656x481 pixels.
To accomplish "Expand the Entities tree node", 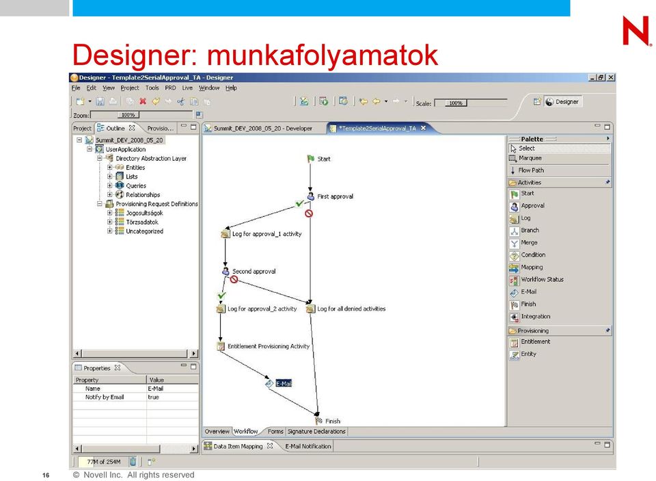I will click(x=109, y=167).
